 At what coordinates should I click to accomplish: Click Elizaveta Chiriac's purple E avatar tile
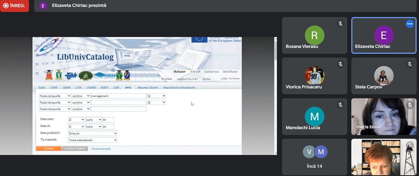coord(384,35)
